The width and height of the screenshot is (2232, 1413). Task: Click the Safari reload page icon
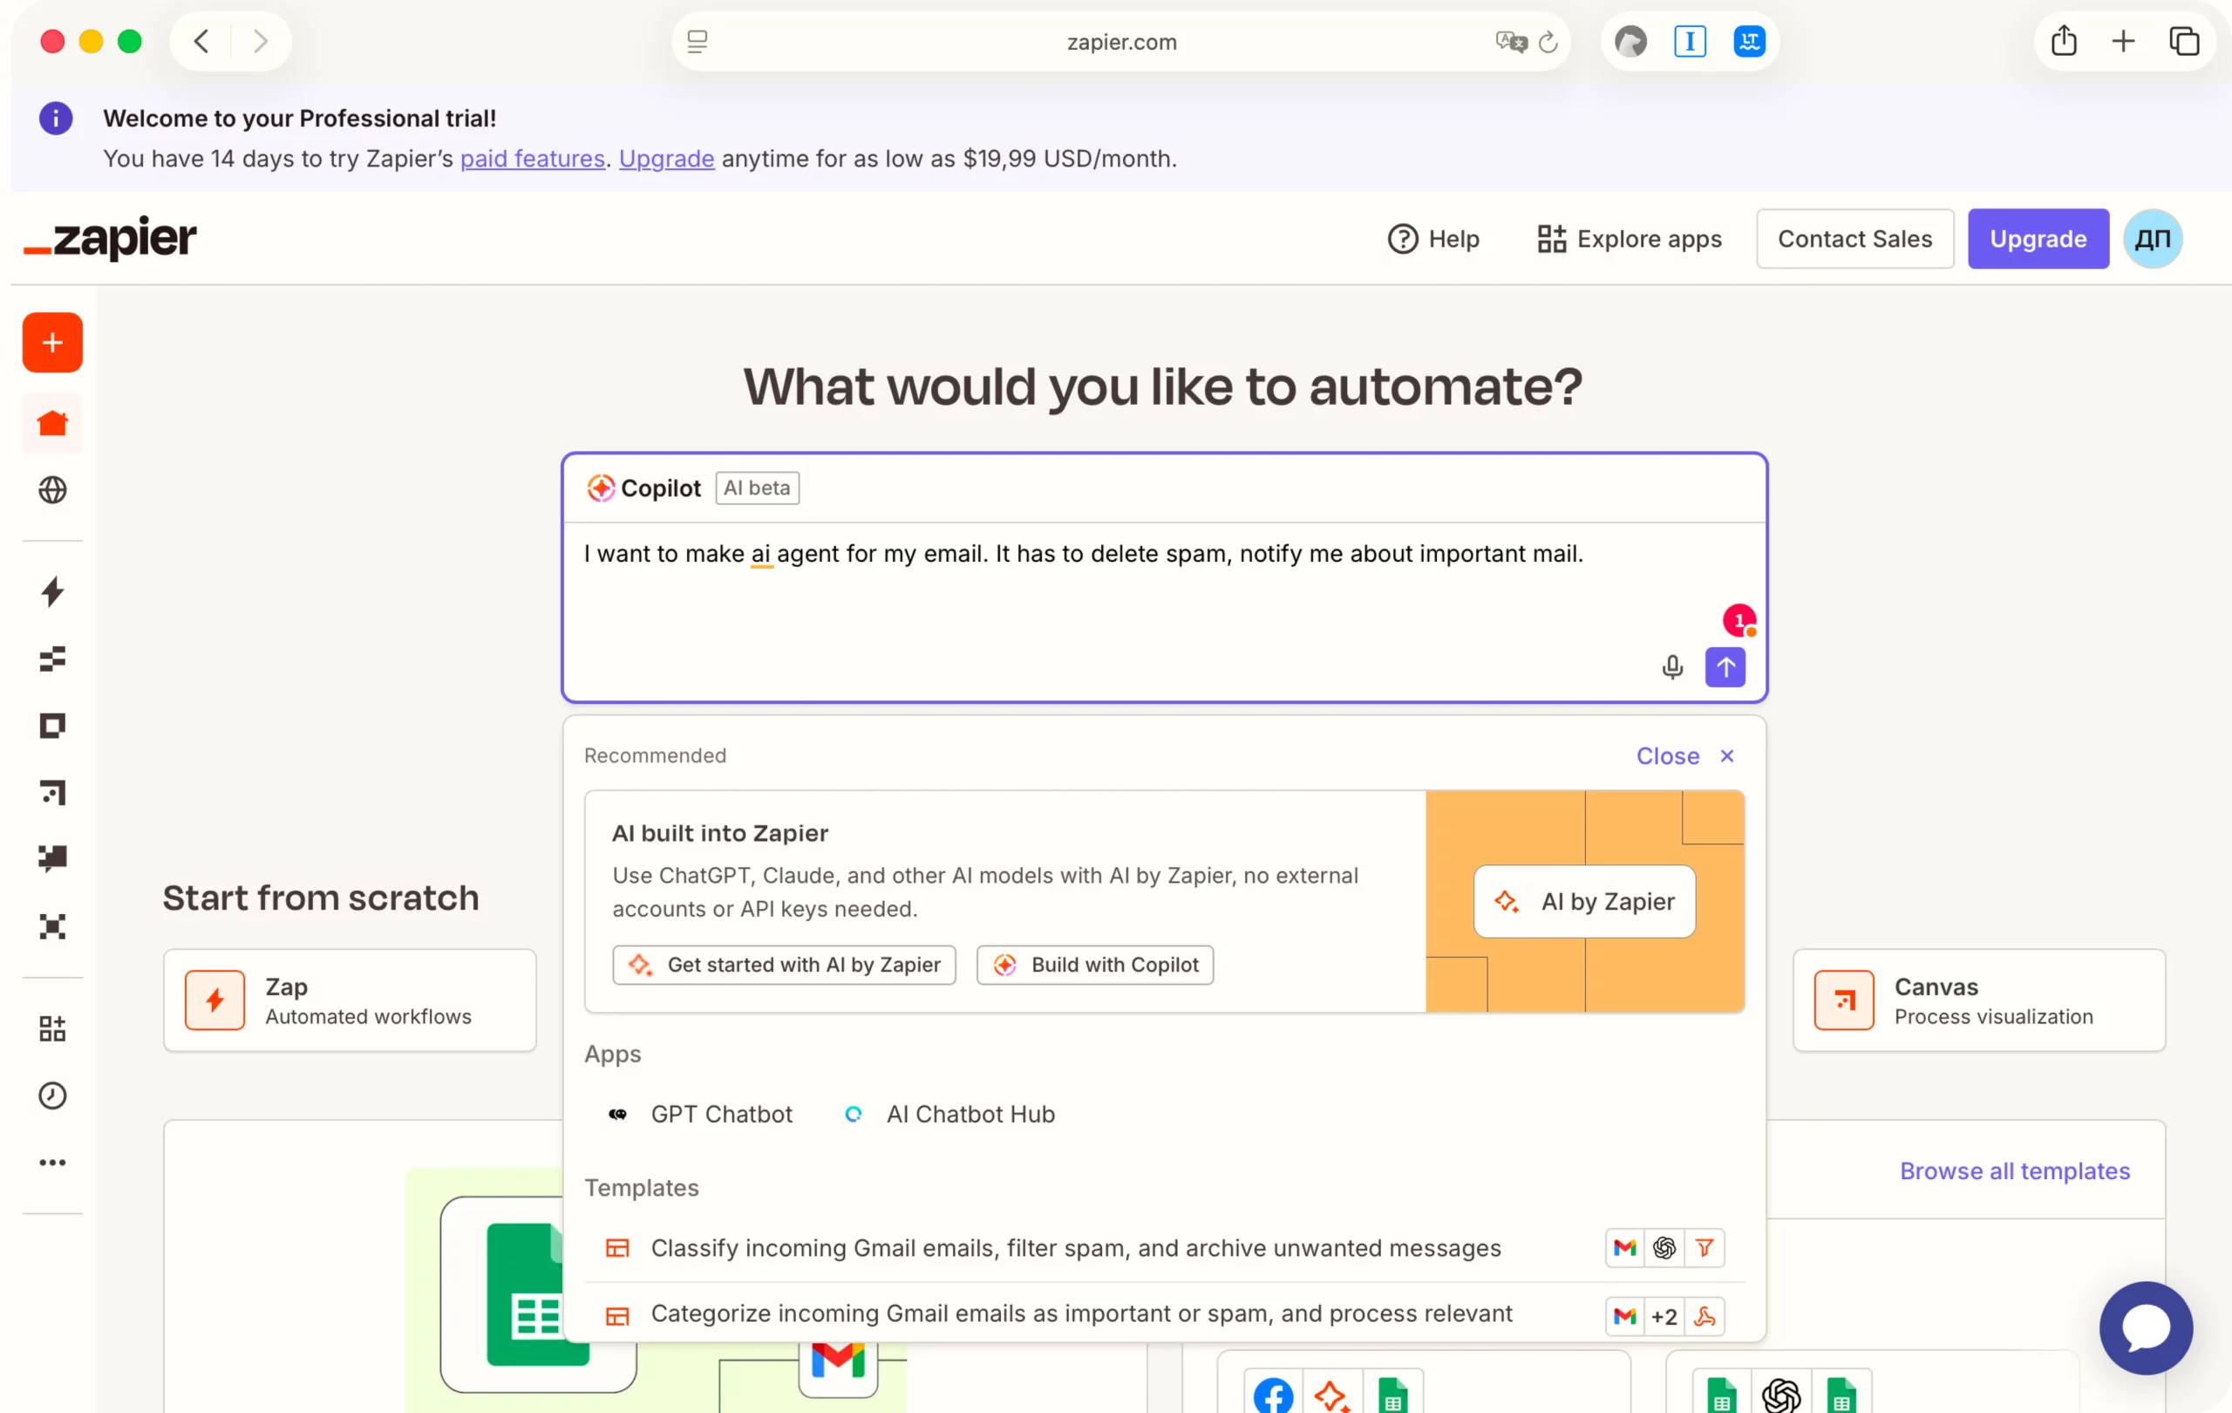tap(1548, 42)
